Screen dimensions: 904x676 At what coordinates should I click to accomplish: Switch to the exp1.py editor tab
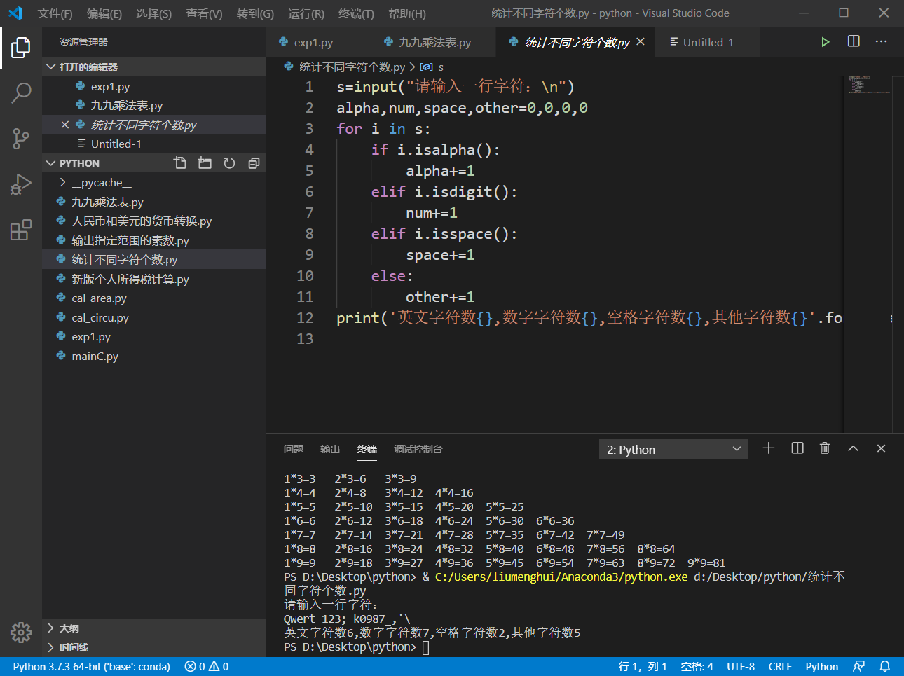[319, 42]
